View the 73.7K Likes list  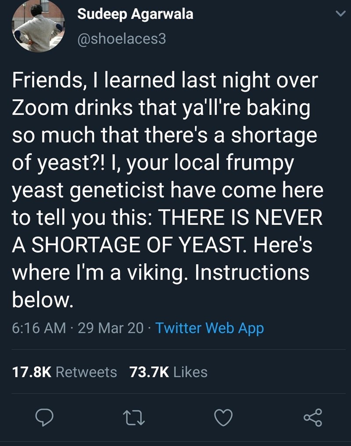click(x=168, y=372)
